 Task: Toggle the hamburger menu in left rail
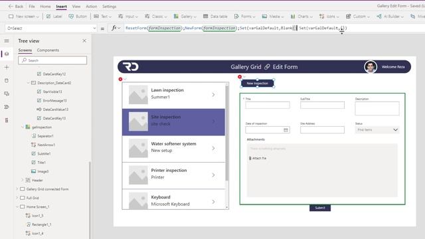pos(7,41)
